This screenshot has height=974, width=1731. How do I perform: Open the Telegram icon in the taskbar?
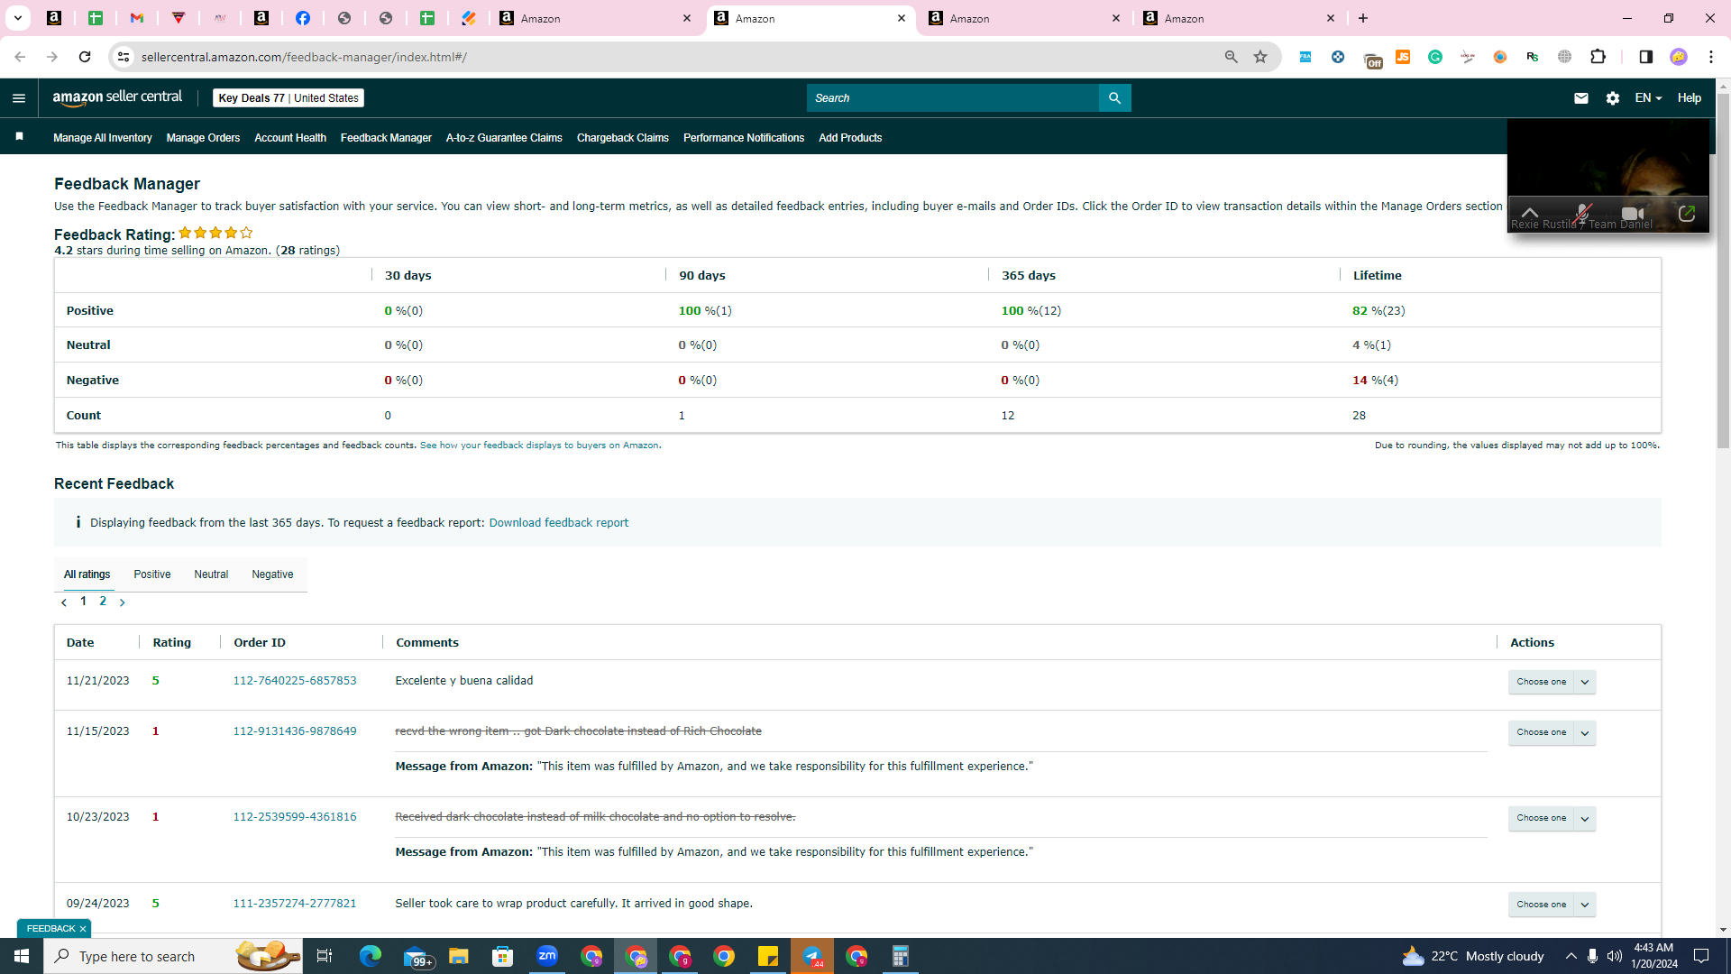[x=812, y=956]
